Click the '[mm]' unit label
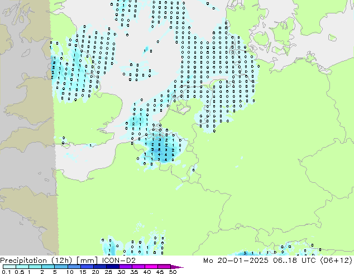Viewport: 354px width, 274px height. (x=87, y=261)
